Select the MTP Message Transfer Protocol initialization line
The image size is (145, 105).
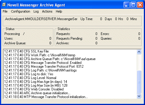point(46,97)
